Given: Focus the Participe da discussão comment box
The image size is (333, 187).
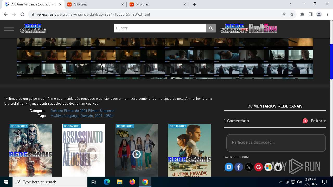Looking at the screenshot, I should [x=276, y=143].
